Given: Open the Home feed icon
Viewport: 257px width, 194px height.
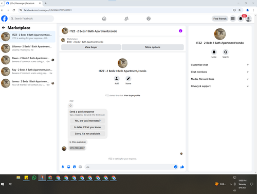Looking at the screenshot, I should [104, 19].
